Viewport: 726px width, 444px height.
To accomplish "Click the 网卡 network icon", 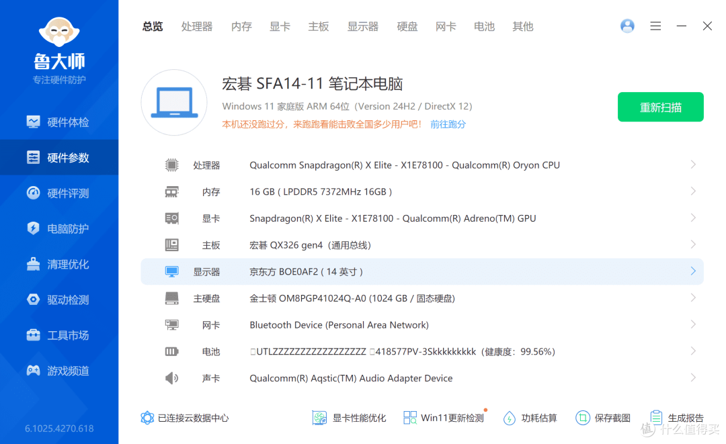I will coord(172,325).
